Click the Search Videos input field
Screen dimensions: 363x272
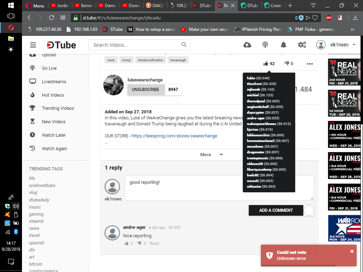139,45
